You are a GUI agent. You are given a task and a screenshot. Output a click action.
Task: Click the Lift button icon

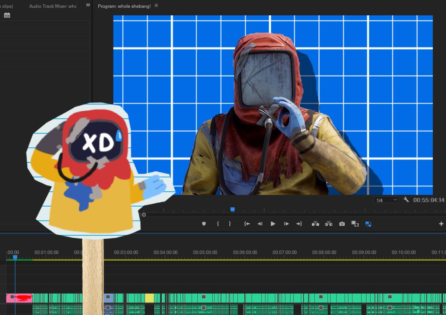315,224
